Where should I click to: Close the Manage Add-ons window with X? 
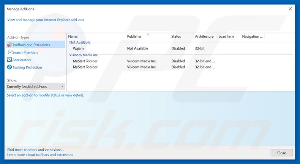(290, 9)
